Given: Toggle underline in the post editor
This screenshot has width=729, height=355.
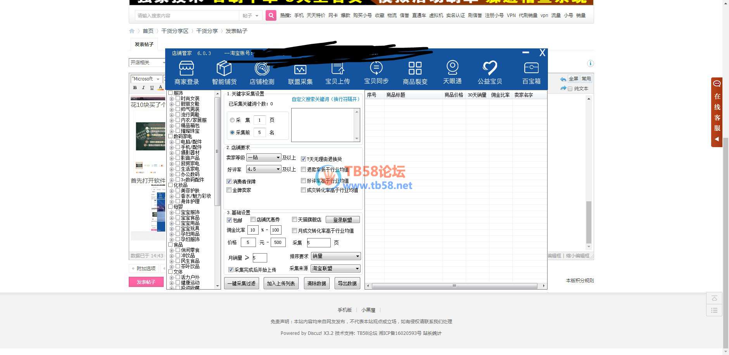Looking at the screenshot, I should 152,88.
